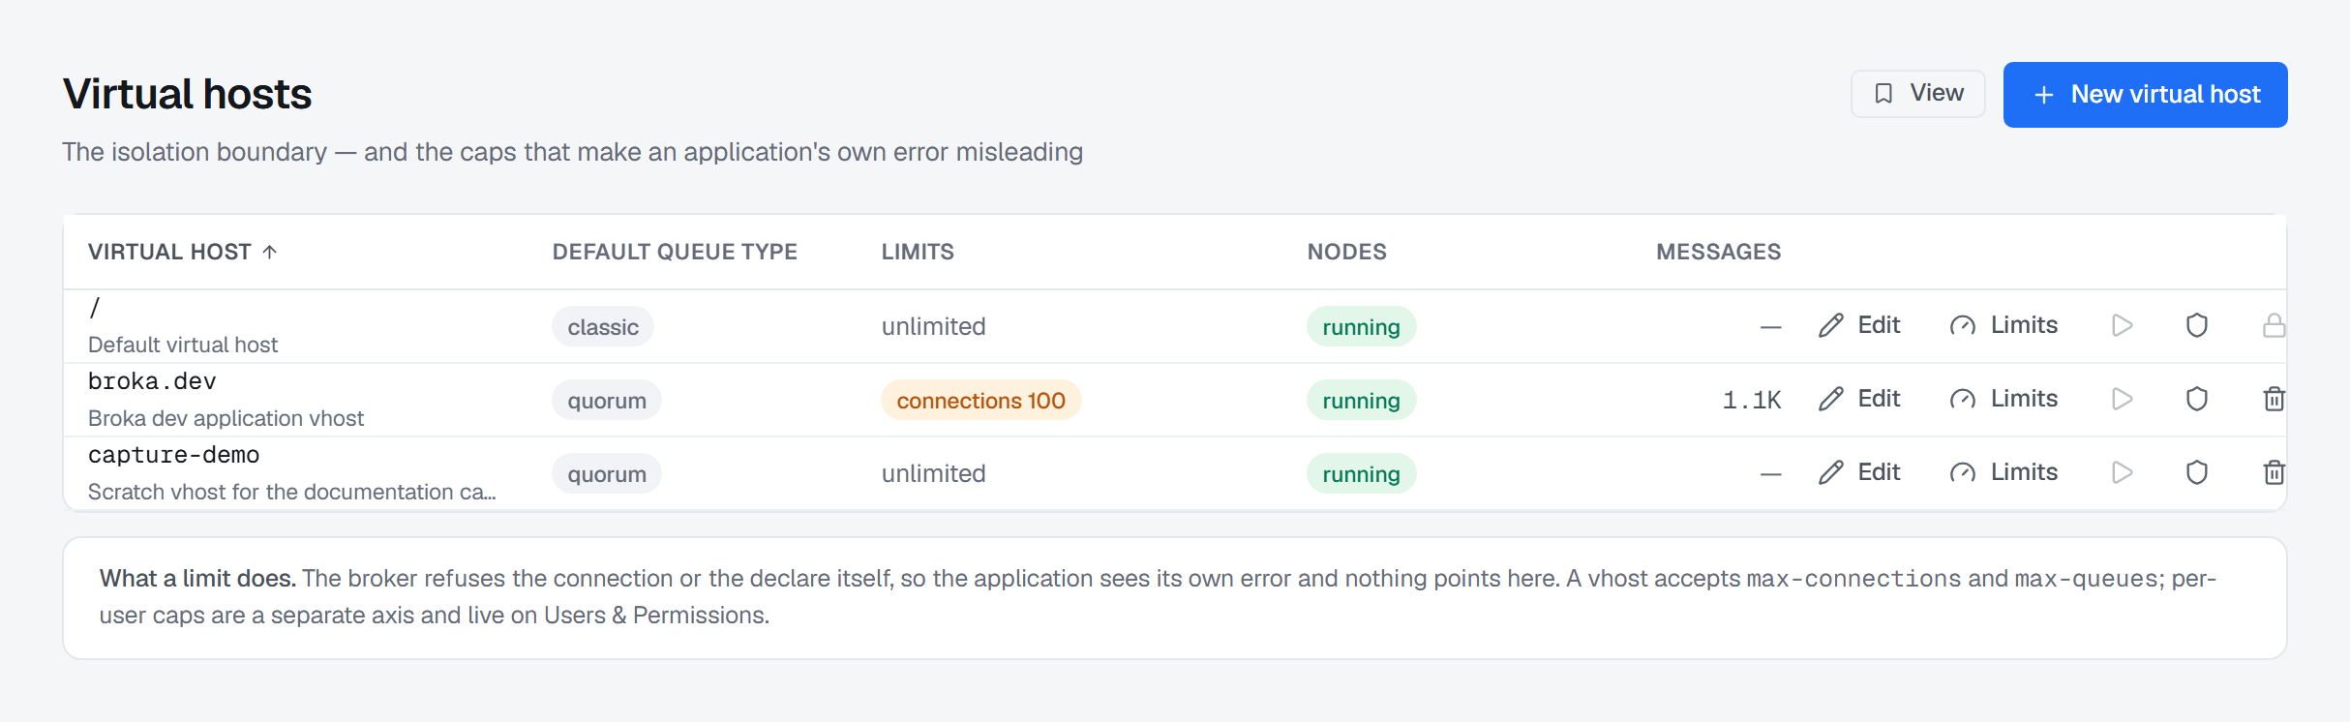This screenshot has width=2350, height=722.
Task: Select the "capture-demo" virtual host name
Action: point(173,455)
